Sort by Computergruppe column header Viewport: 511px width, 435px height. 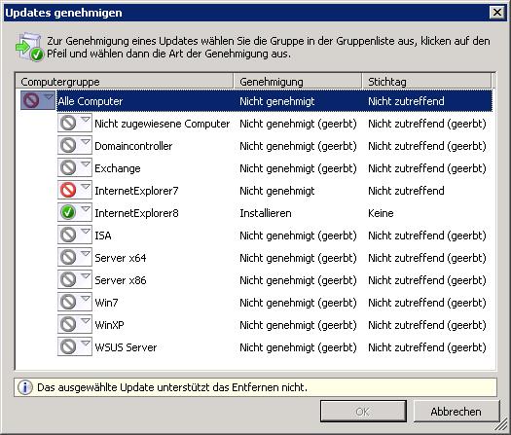(x=125, y=82)
